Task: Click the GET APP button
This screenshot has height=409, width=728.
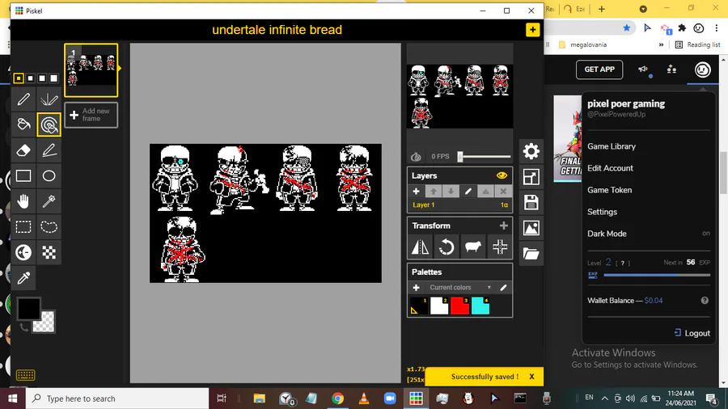Action: (x=599, y=70)
